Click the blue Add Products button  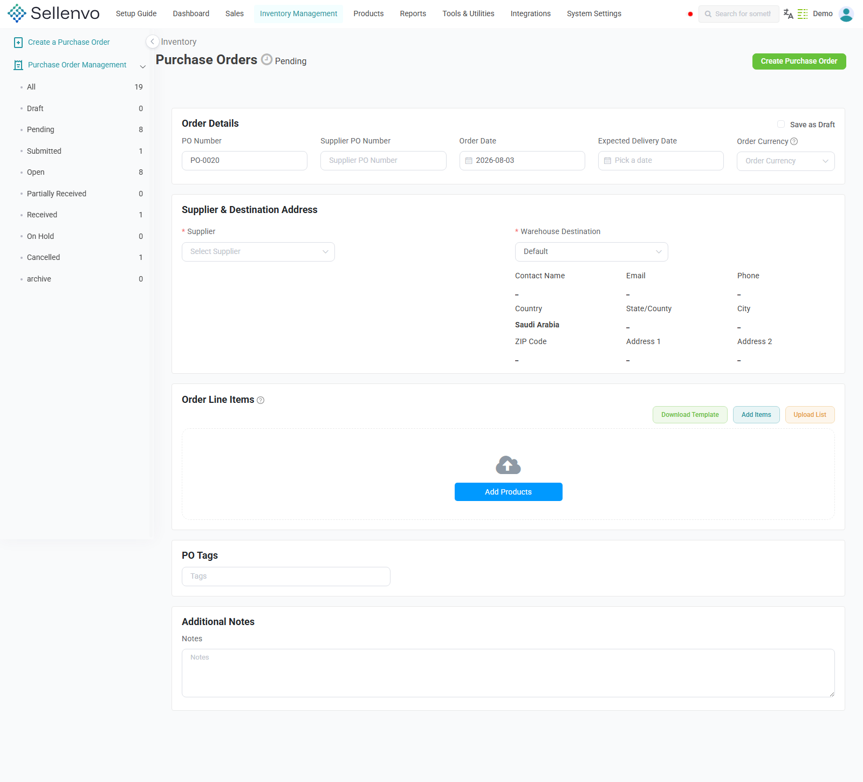coord(509,492)
